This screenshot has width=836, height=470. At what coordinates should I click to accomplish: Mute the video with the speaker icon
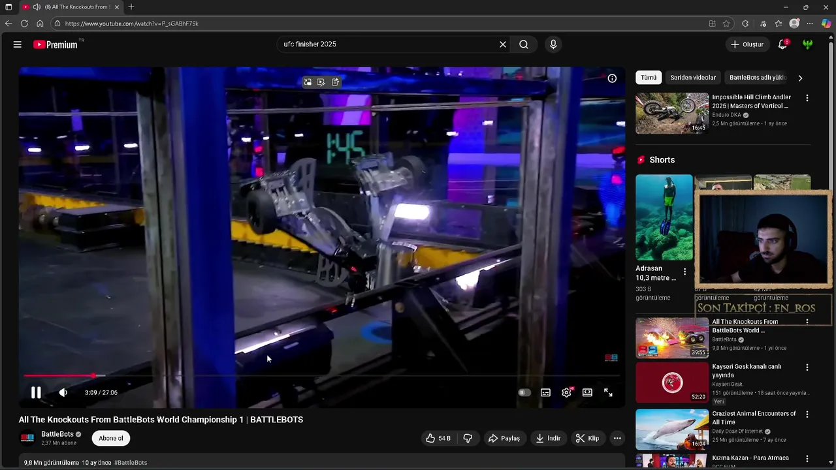coord(63,392)
